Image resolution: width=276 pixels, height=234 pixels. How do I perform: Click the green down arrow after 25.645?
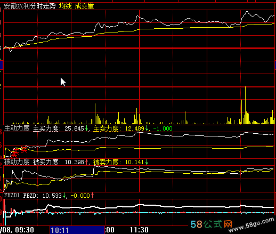86,128
